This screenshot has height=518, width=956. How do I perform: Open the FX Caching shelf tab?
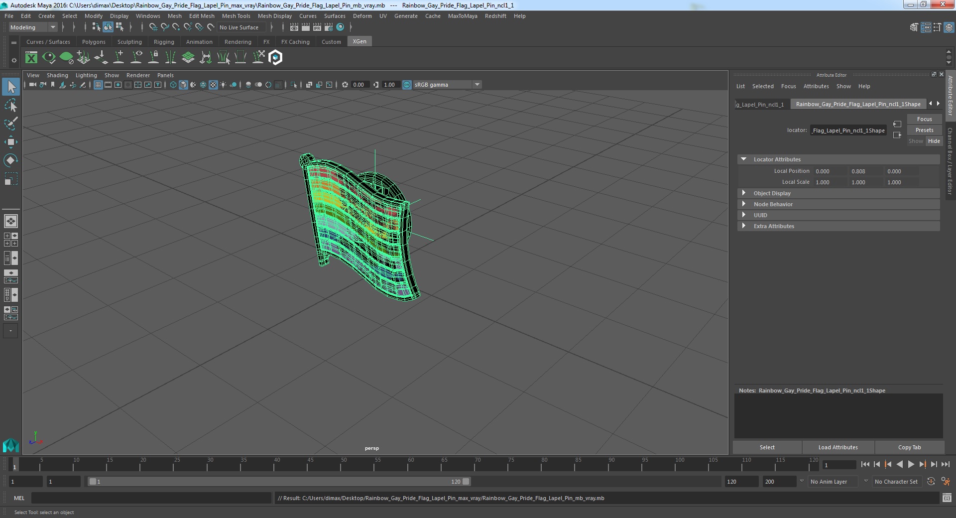point(295,42)
